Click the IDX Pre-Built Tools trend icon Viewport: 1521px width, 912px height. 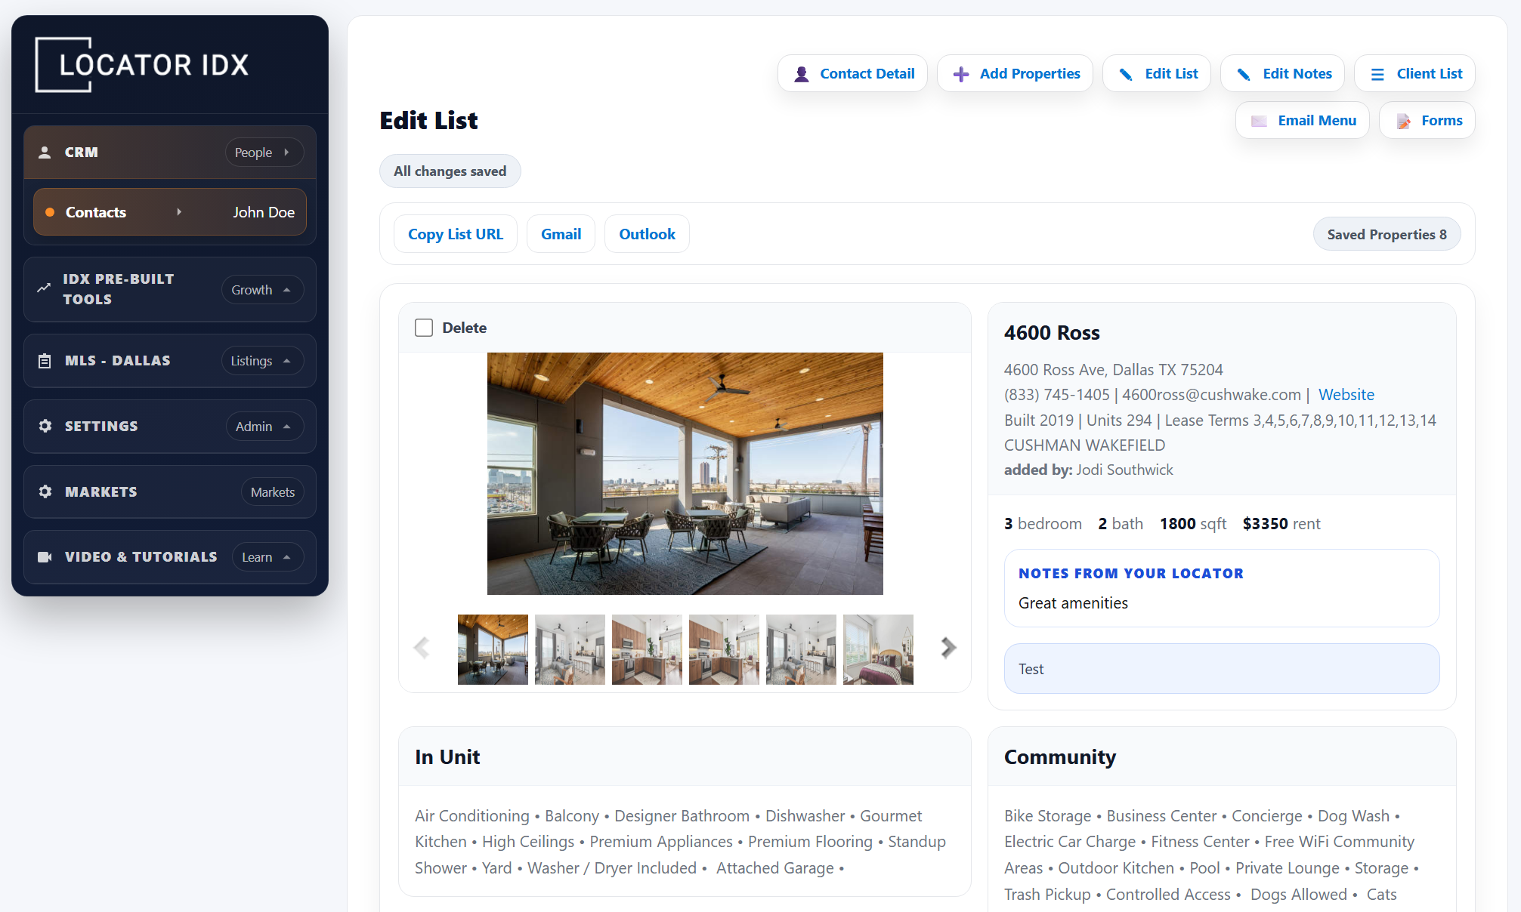point(44,288)
